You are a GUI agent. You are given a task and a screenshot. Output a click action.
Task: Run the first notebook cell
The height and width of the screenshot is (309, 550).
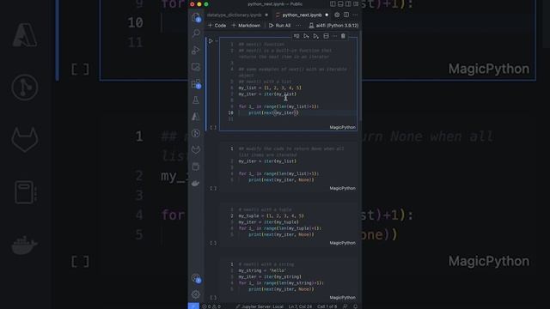point(211,41)
